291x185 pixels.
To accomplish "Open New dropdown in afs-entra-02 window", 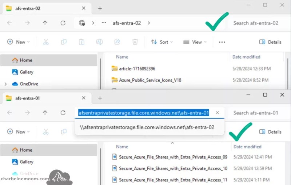I will (18, 42).
